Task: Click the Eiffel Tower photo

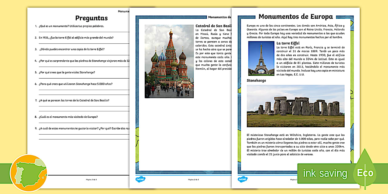Action: 261,58
